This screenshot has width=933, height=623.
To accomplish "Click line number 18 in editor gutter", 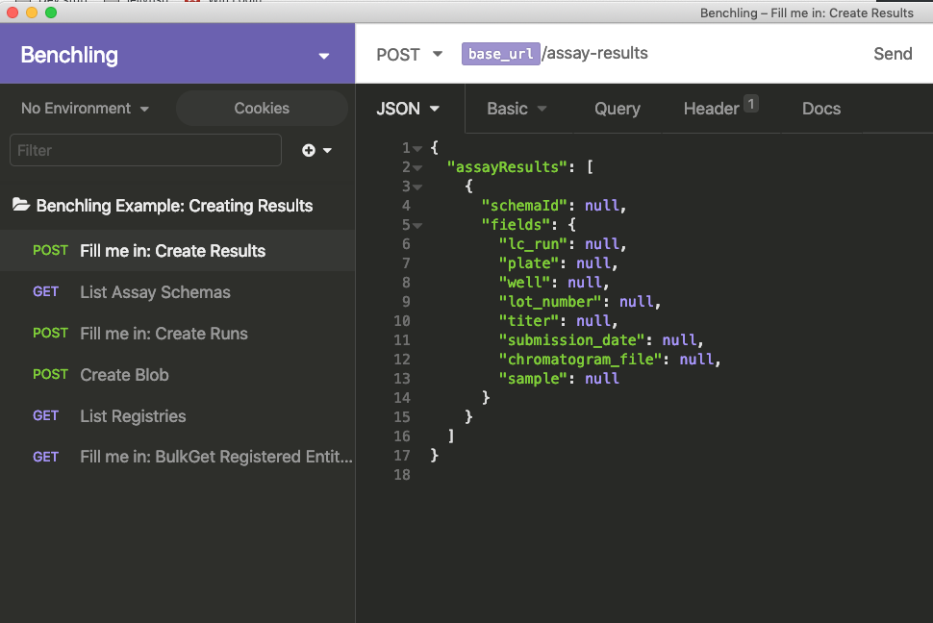I will 402,475.
